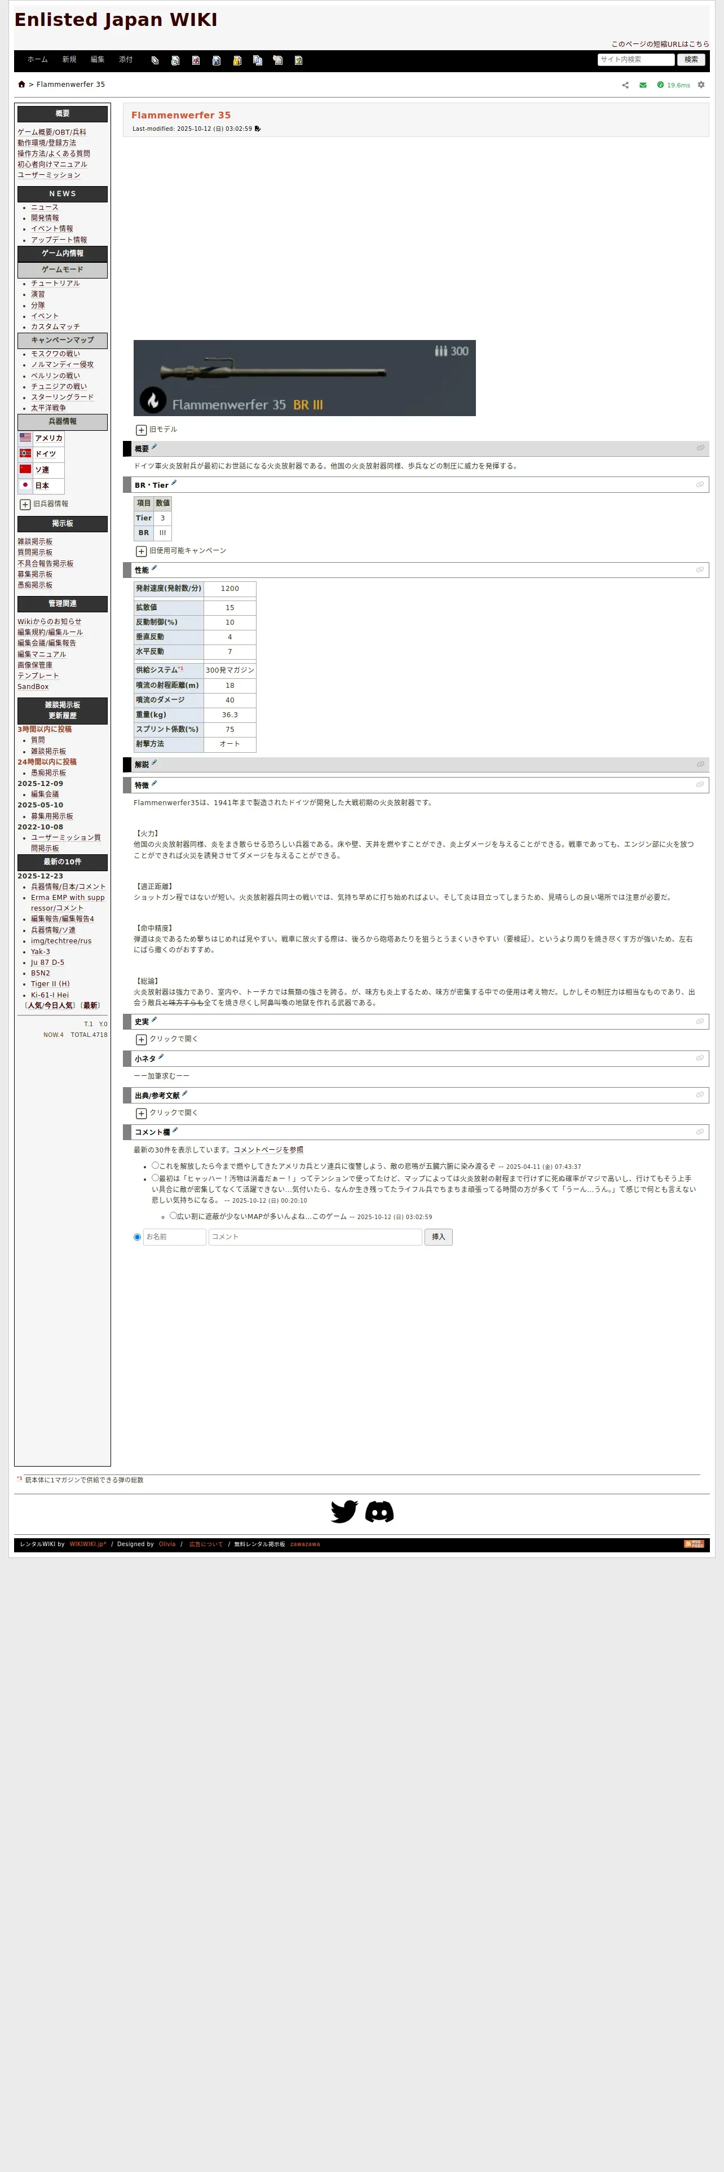Click pencil edit icon beside BR・Tier heading

174,483
